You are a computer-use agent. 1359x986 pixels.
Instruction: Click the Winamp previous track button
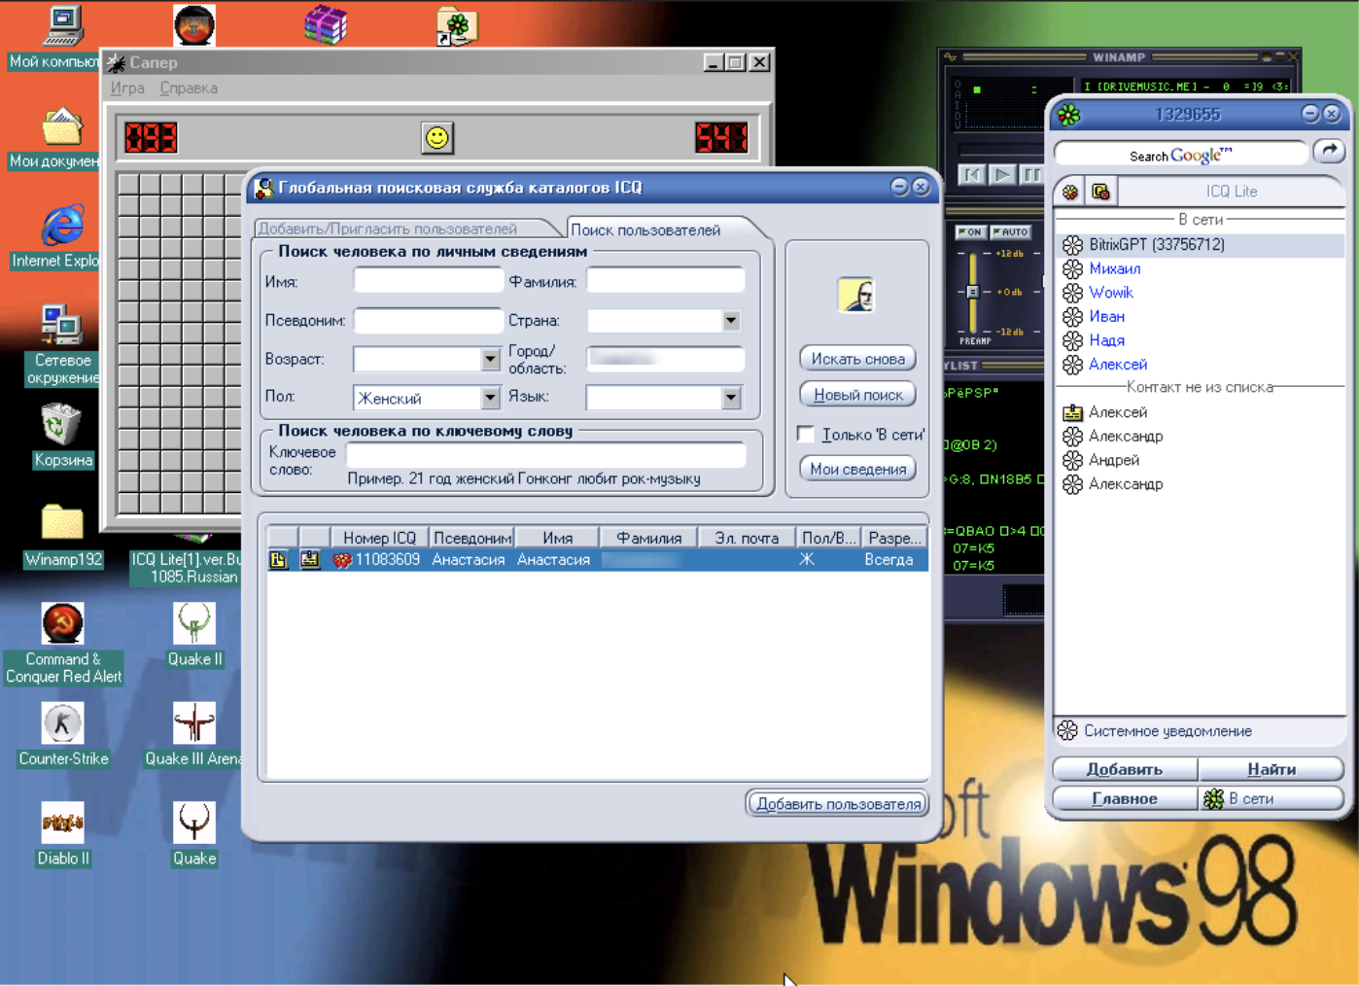tap(971, 175)
